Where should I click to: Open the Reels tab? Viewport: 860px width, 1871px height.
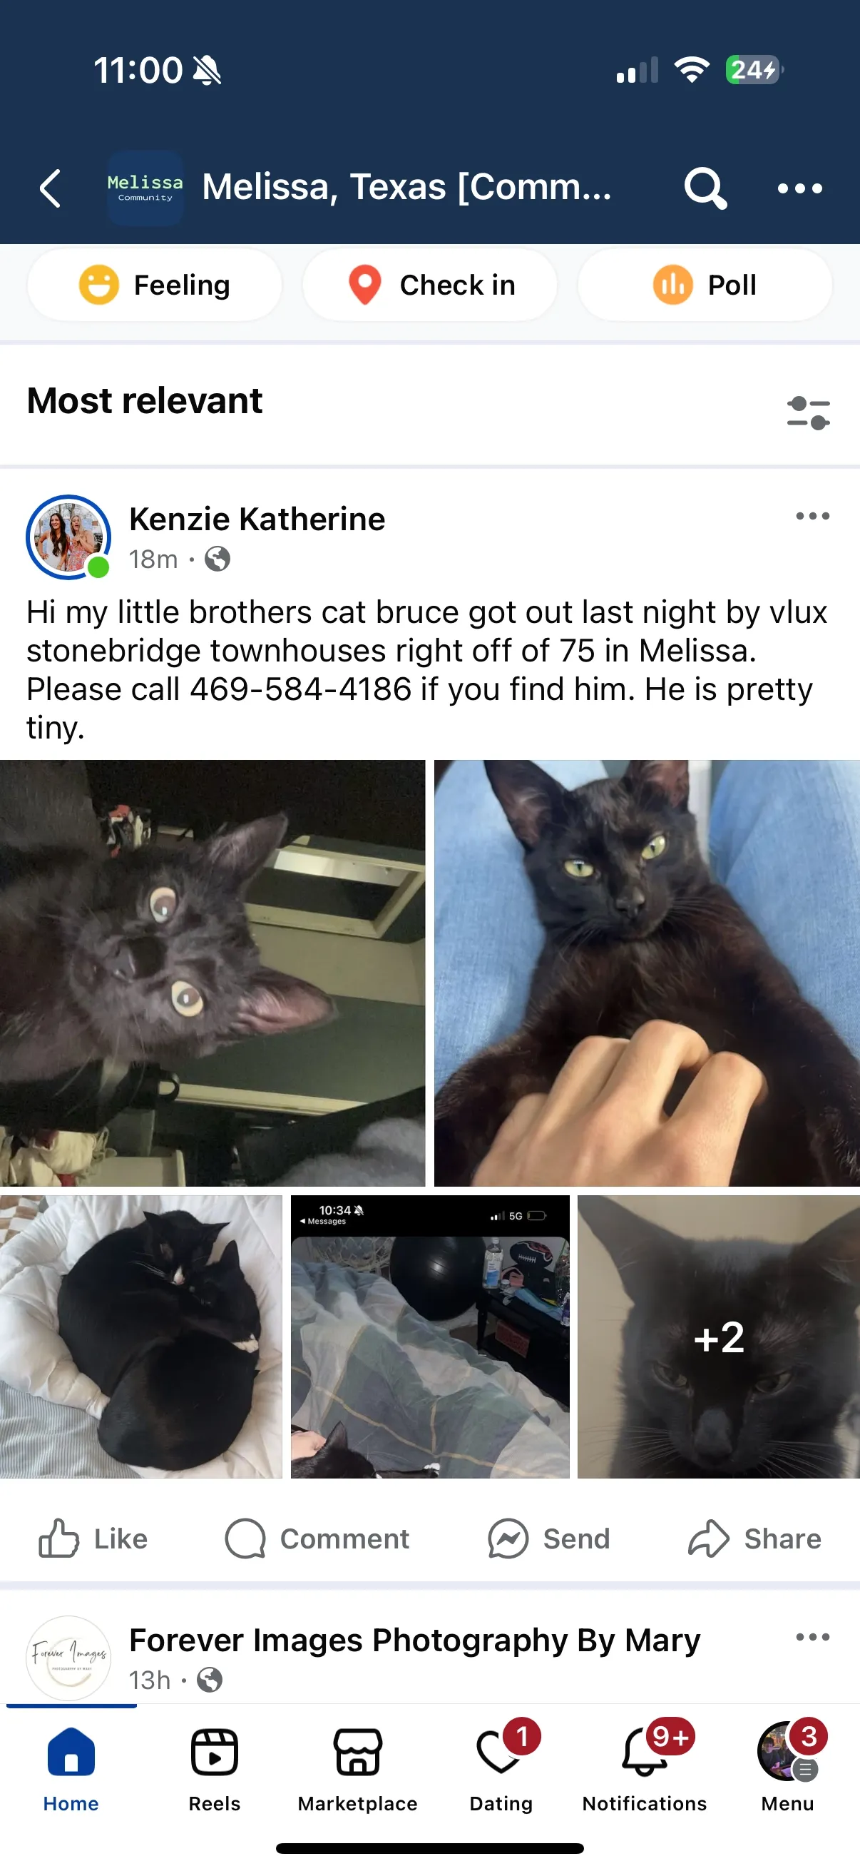214,1770
